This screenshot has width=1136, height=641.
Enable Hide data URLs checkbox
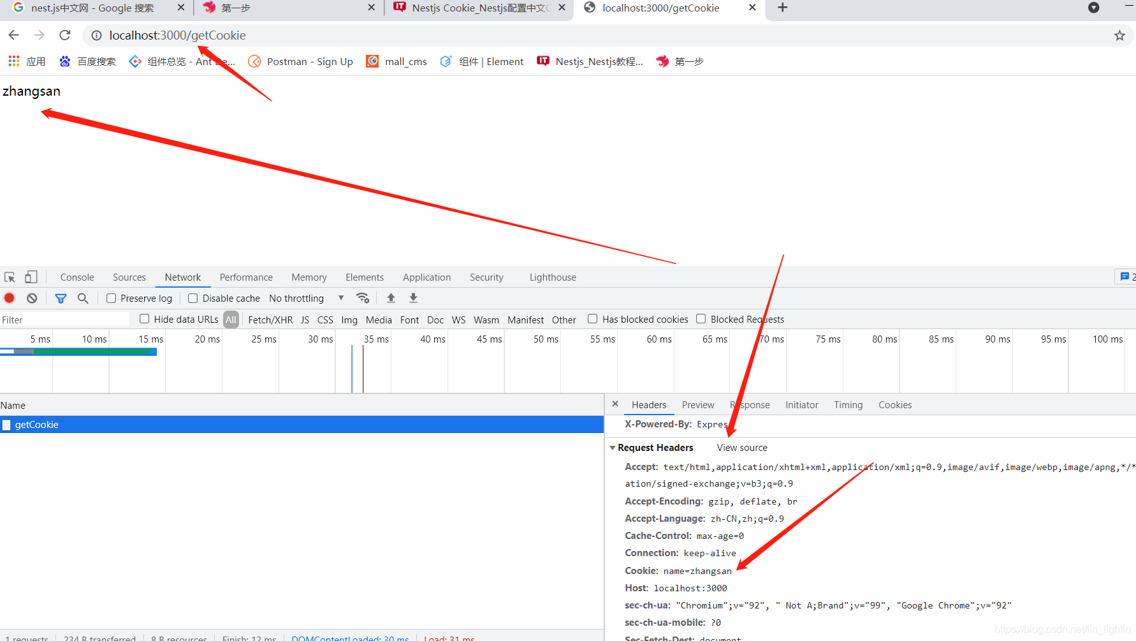point(145,319)
